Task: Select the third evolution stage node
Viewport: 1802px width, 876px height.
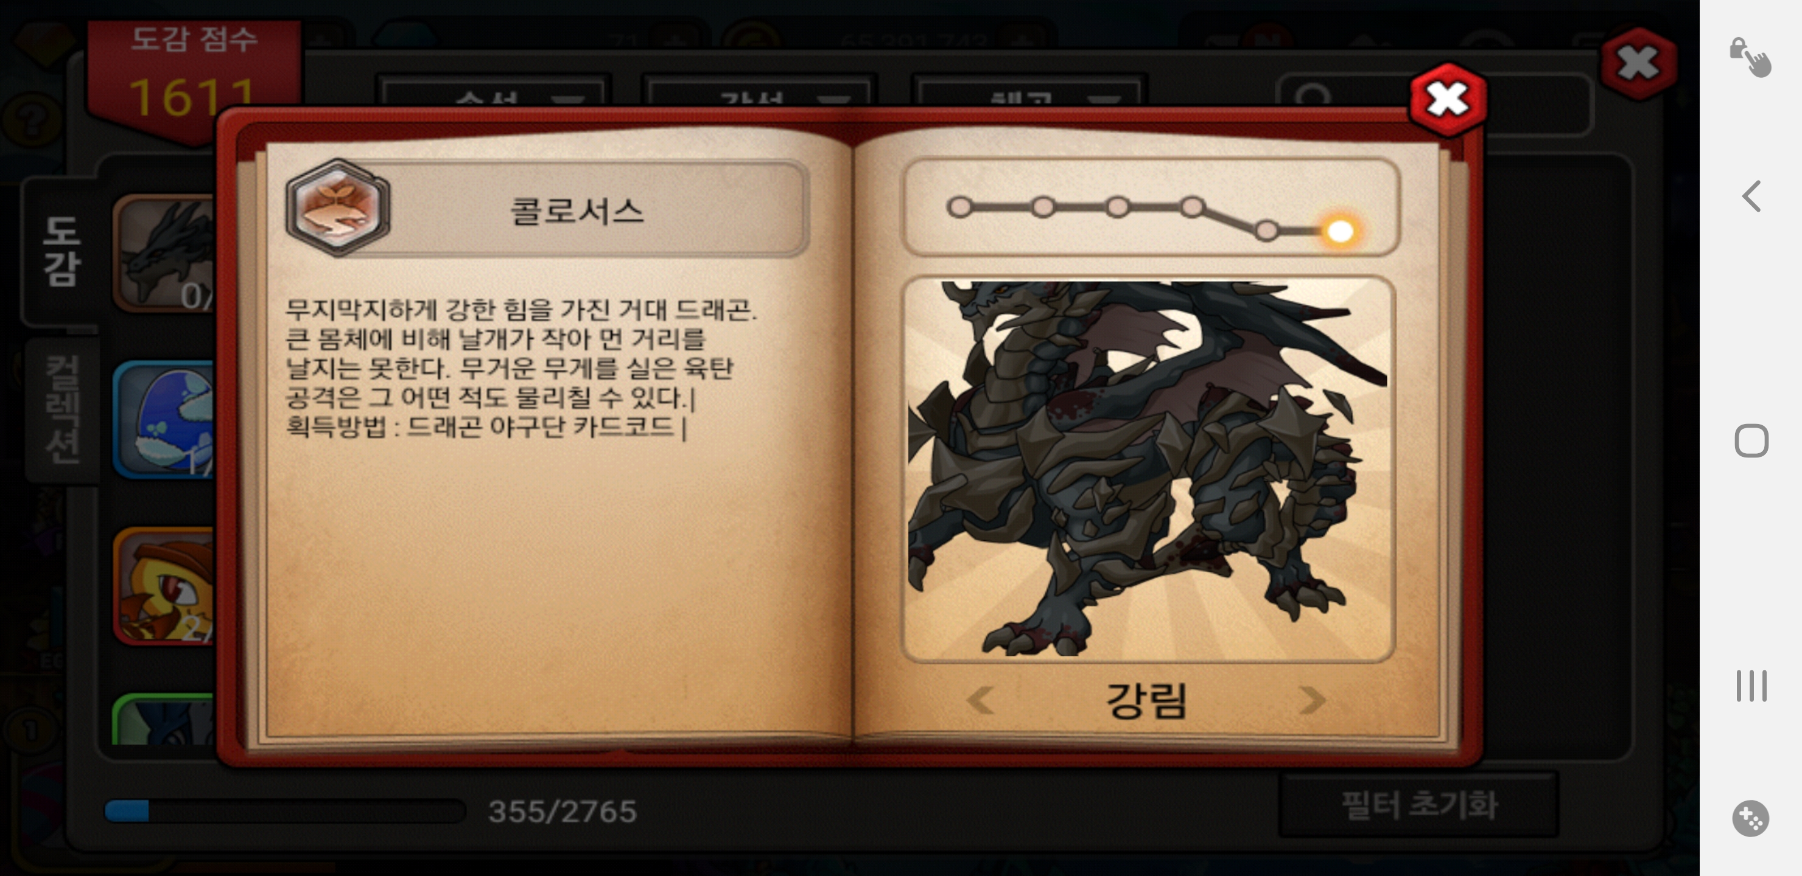Action: (1117, 207)
